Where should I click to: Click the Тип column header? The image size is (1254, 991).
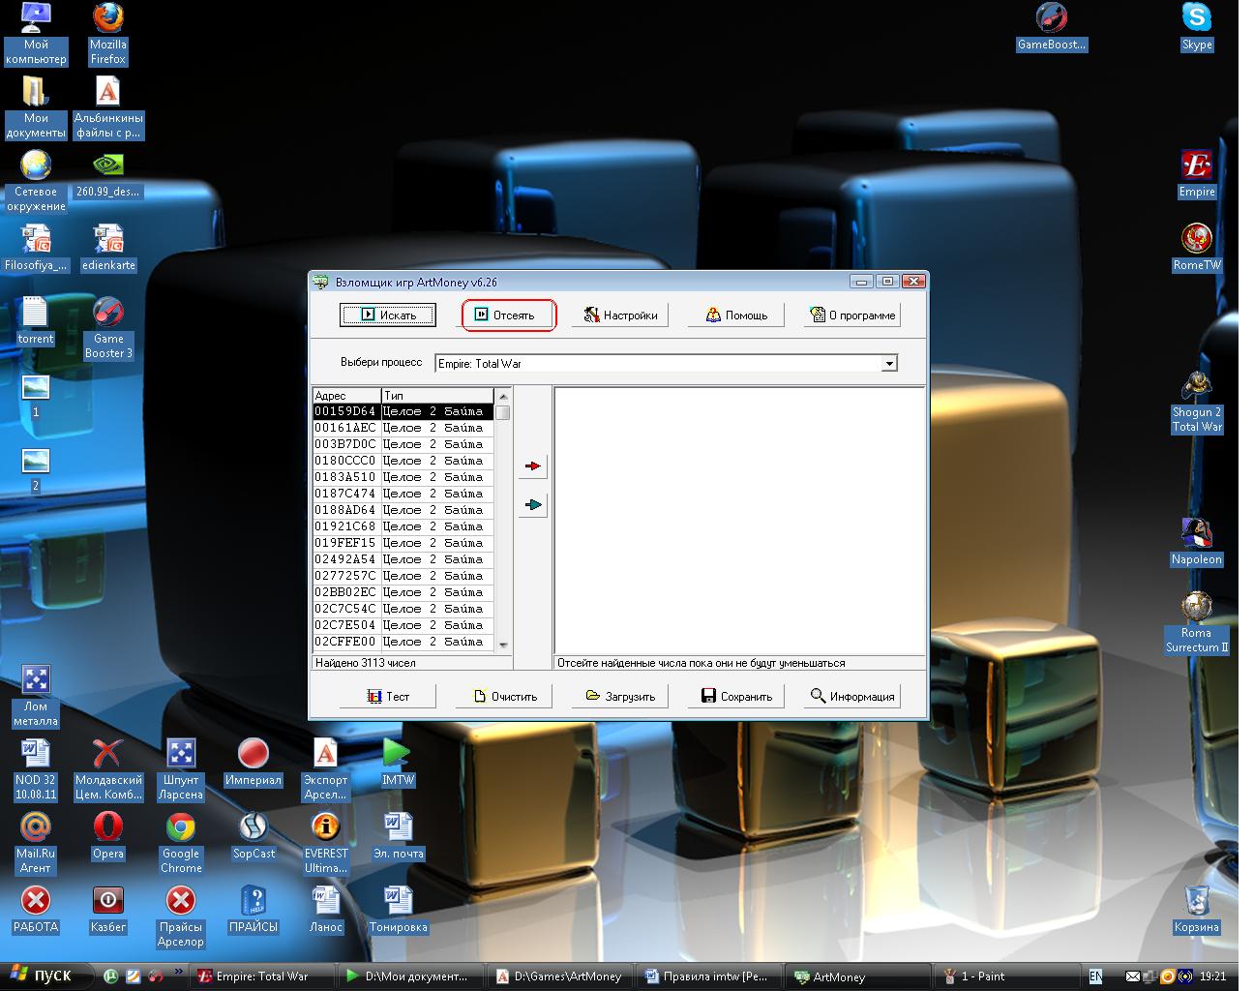click(437, 396)
